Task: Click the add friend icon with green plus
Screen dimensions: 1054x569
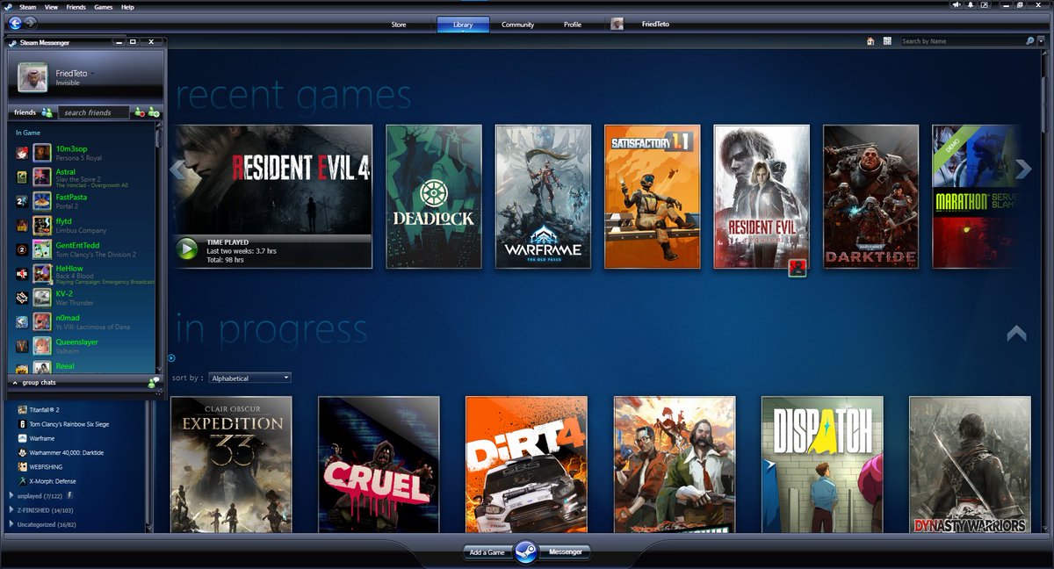Action: pos(154,112)
